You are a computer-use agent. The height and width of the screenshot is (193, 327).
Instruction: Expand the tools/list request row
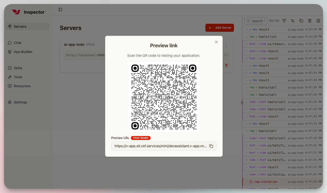click(x=283, y=37)
